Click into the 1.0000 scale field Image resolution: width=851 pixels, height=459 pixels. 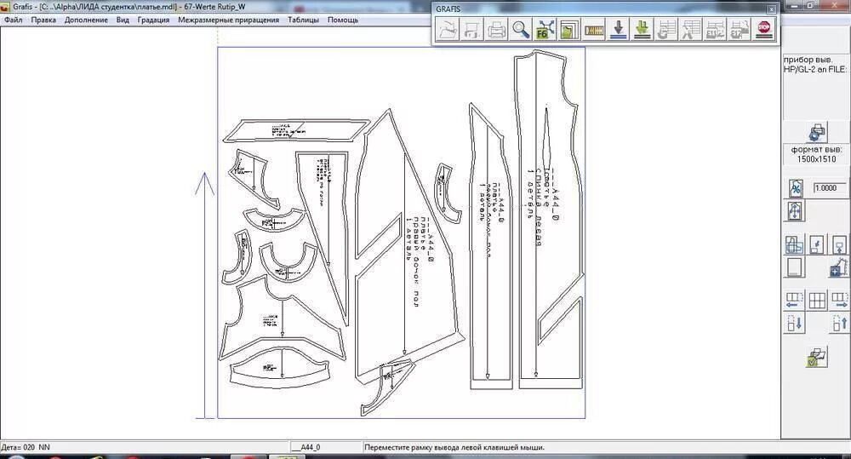[829, 188]
